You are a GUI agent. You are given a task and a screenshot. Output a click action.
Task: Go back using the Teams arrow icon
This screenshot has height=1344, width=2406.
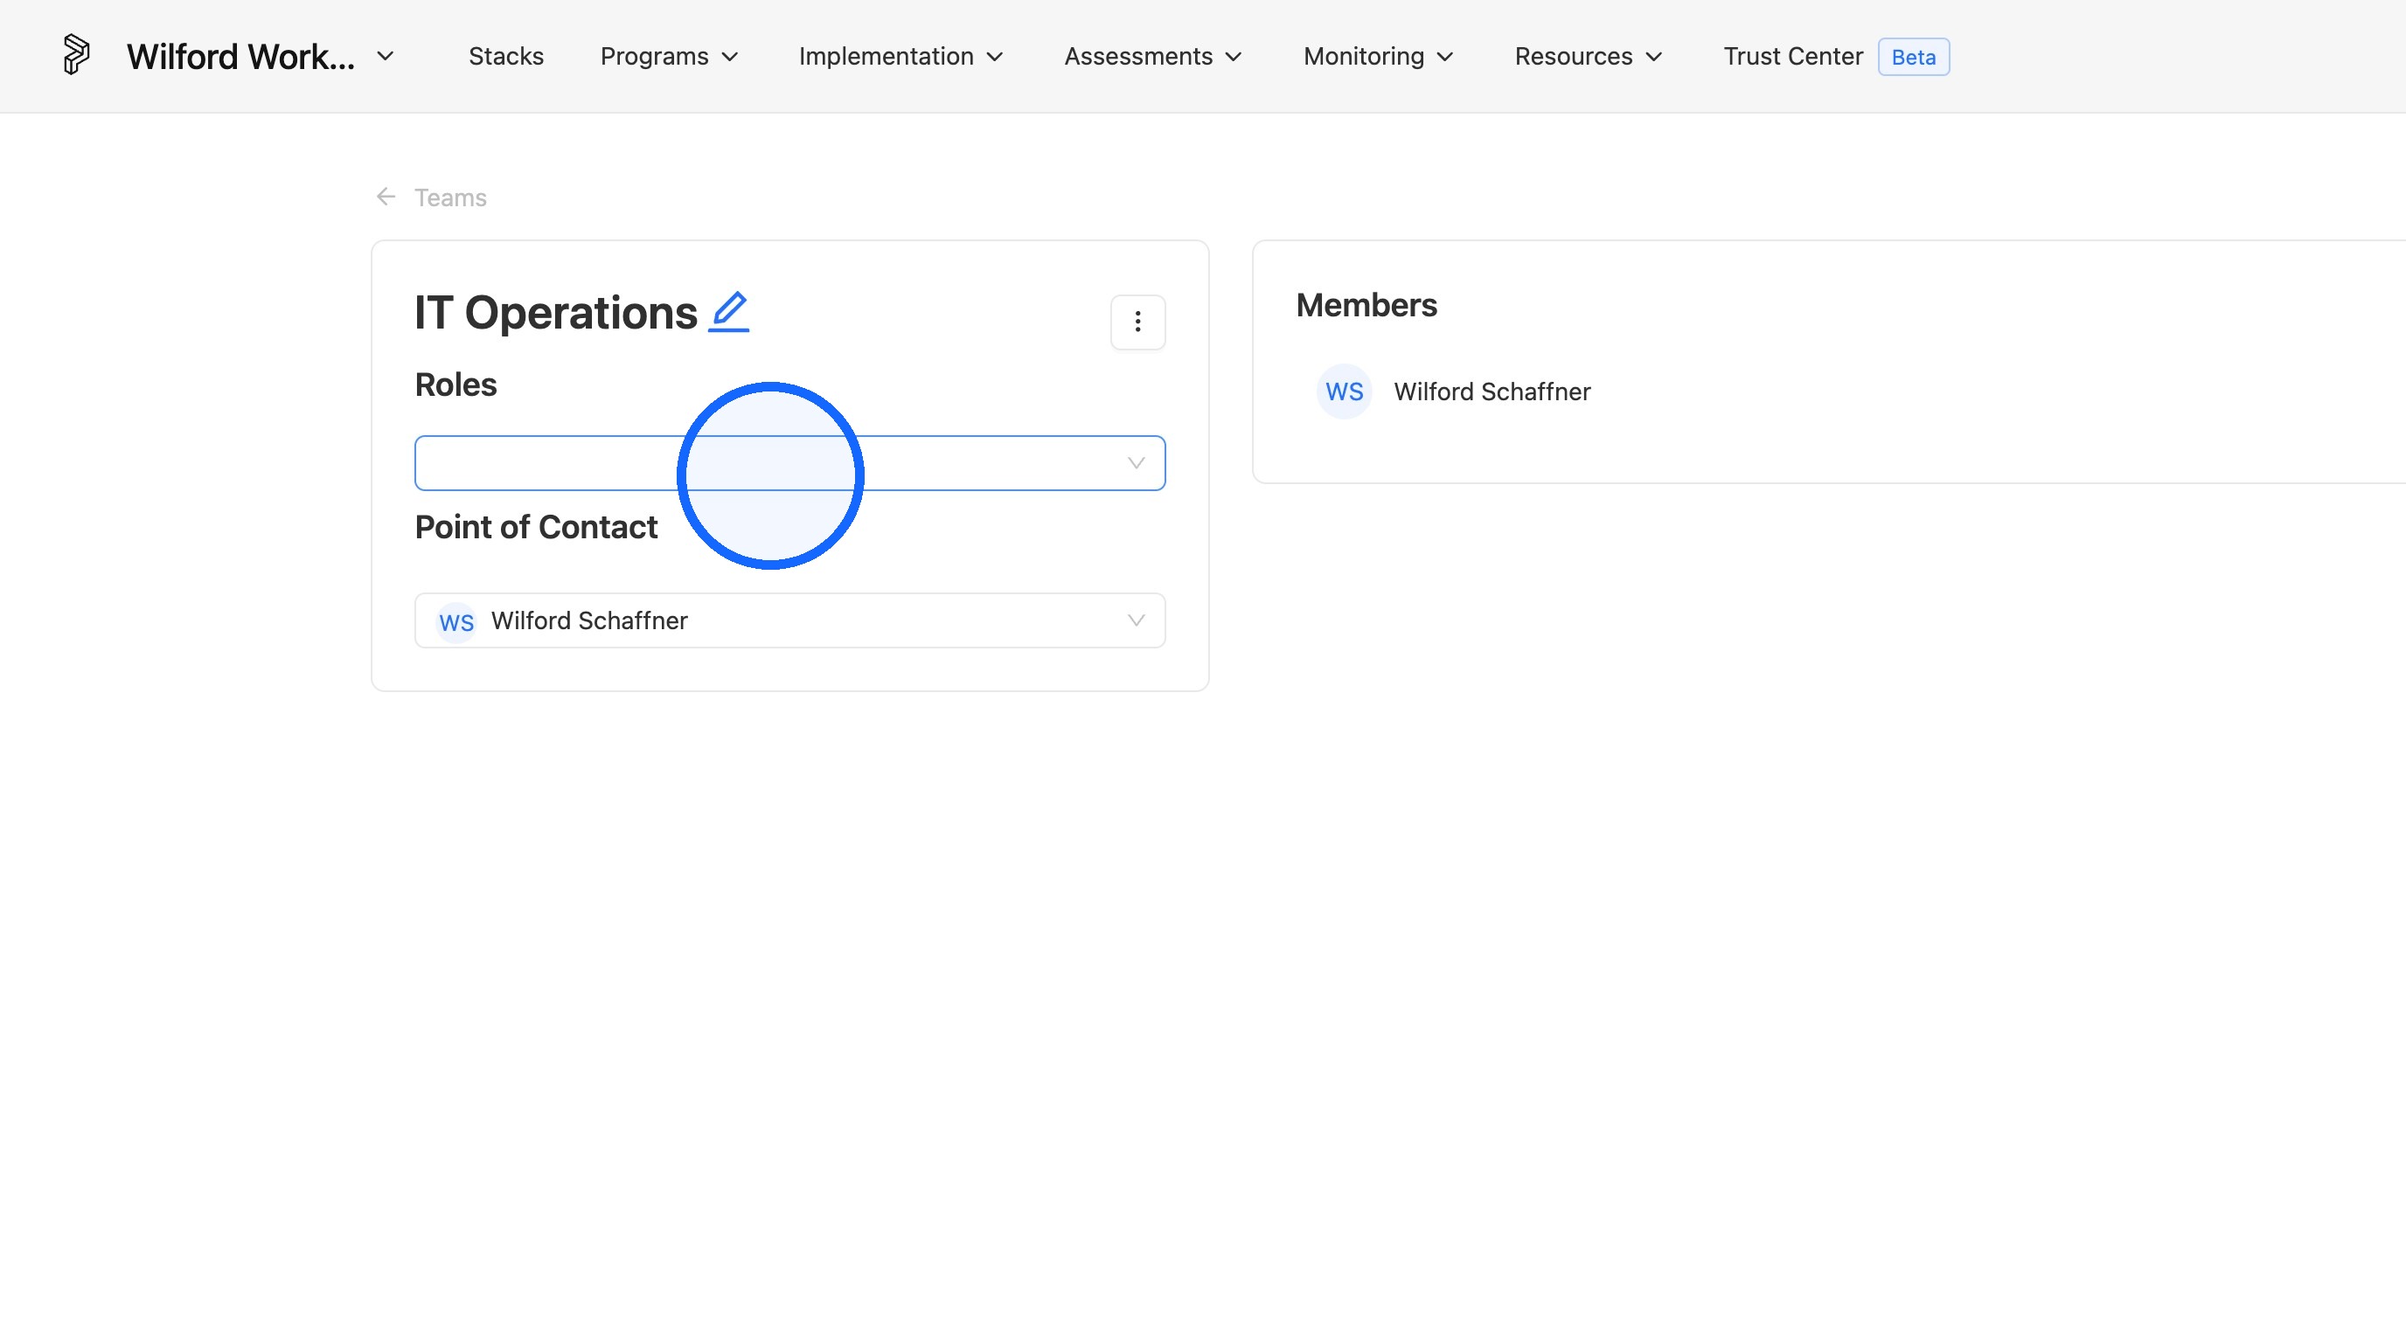(386, 197)
